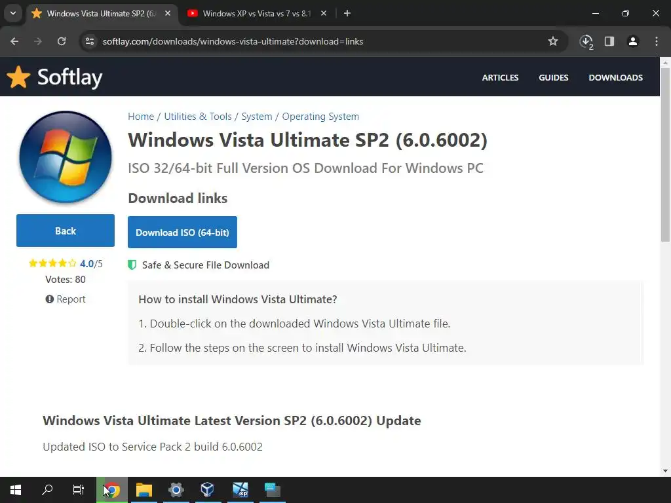Go back to the previous page
The image size is (671, 503).
[14, 41]
